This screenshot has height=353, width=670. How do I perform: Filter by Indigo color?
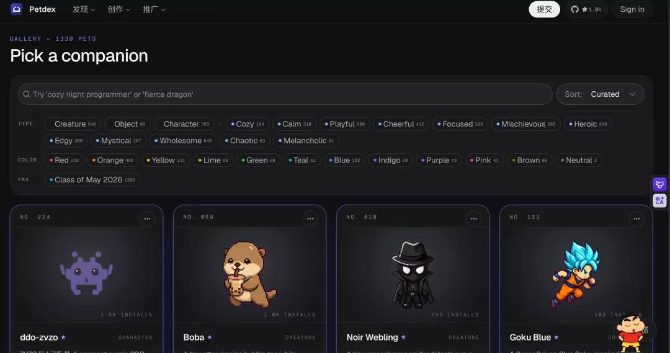coord(391,160)
